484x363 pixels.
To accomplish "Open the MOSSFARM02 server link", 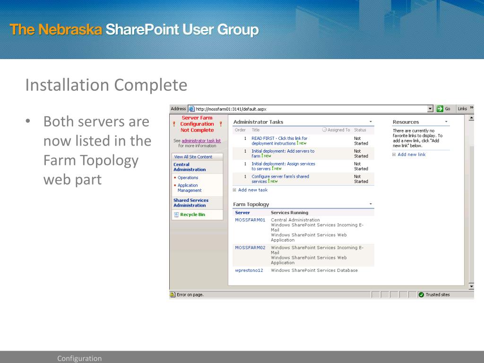I will 250,248.
